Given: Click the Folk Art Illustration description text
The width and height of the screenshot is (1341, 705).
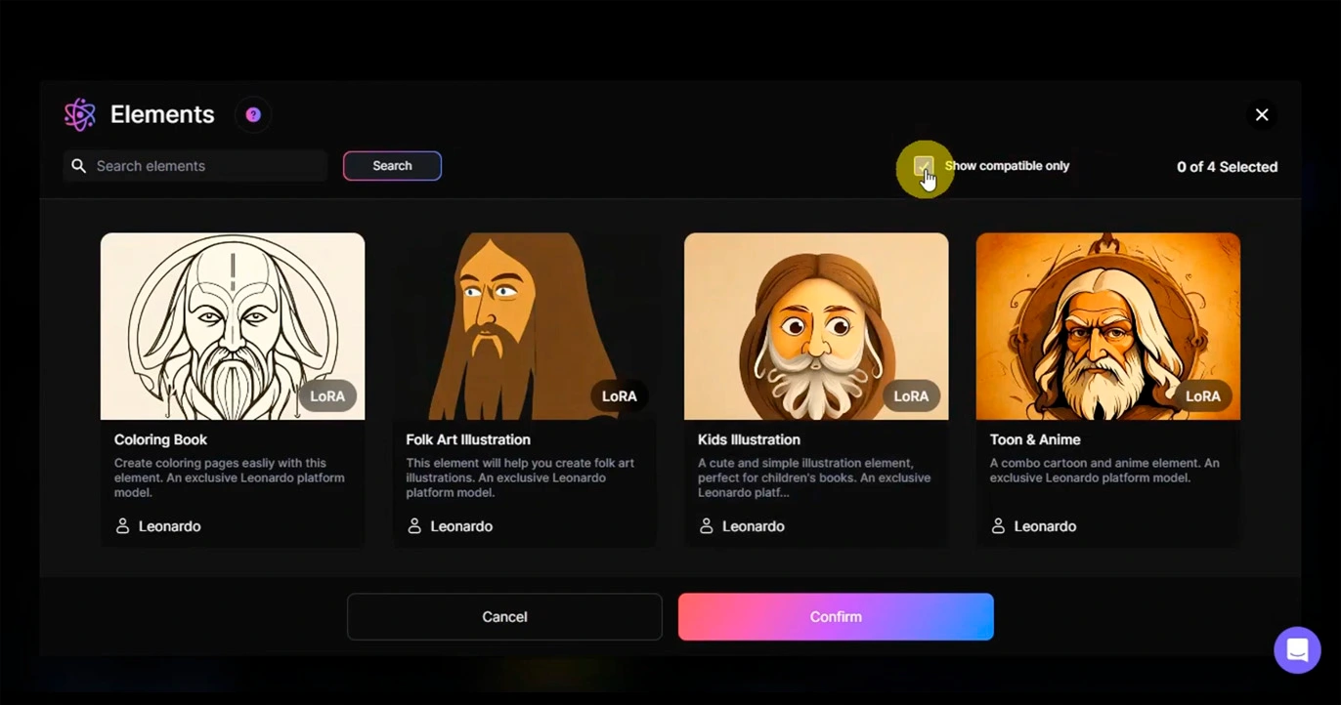Looking at the screenshot, I should point(520,478).
